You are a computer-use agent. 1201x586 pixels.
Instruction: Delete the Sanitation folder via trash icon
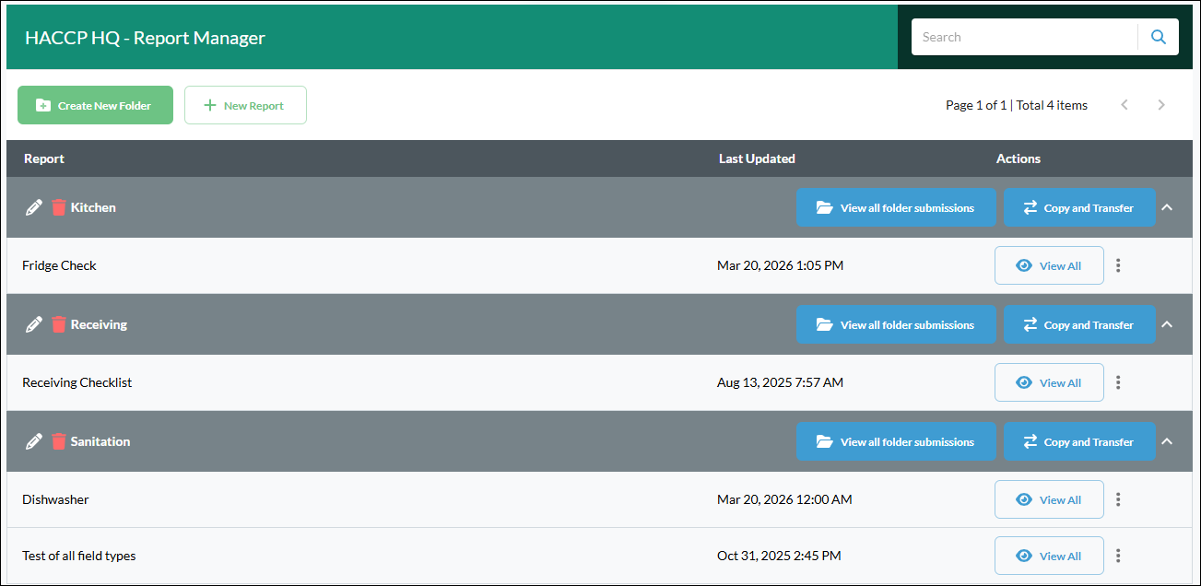(x=59, y=441)
